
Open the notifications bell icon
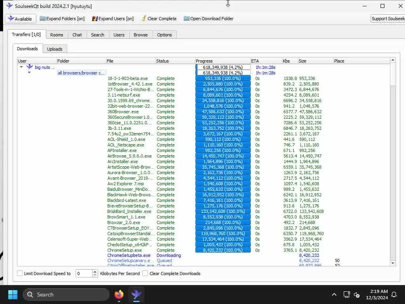[394, 294]
